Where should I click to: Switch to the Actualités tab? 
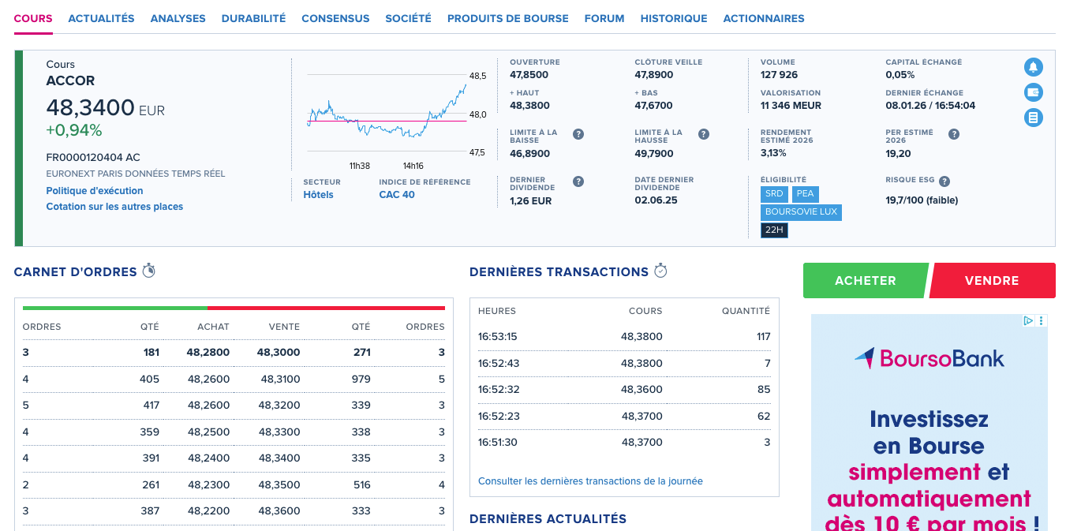click(x=101, y=18)
